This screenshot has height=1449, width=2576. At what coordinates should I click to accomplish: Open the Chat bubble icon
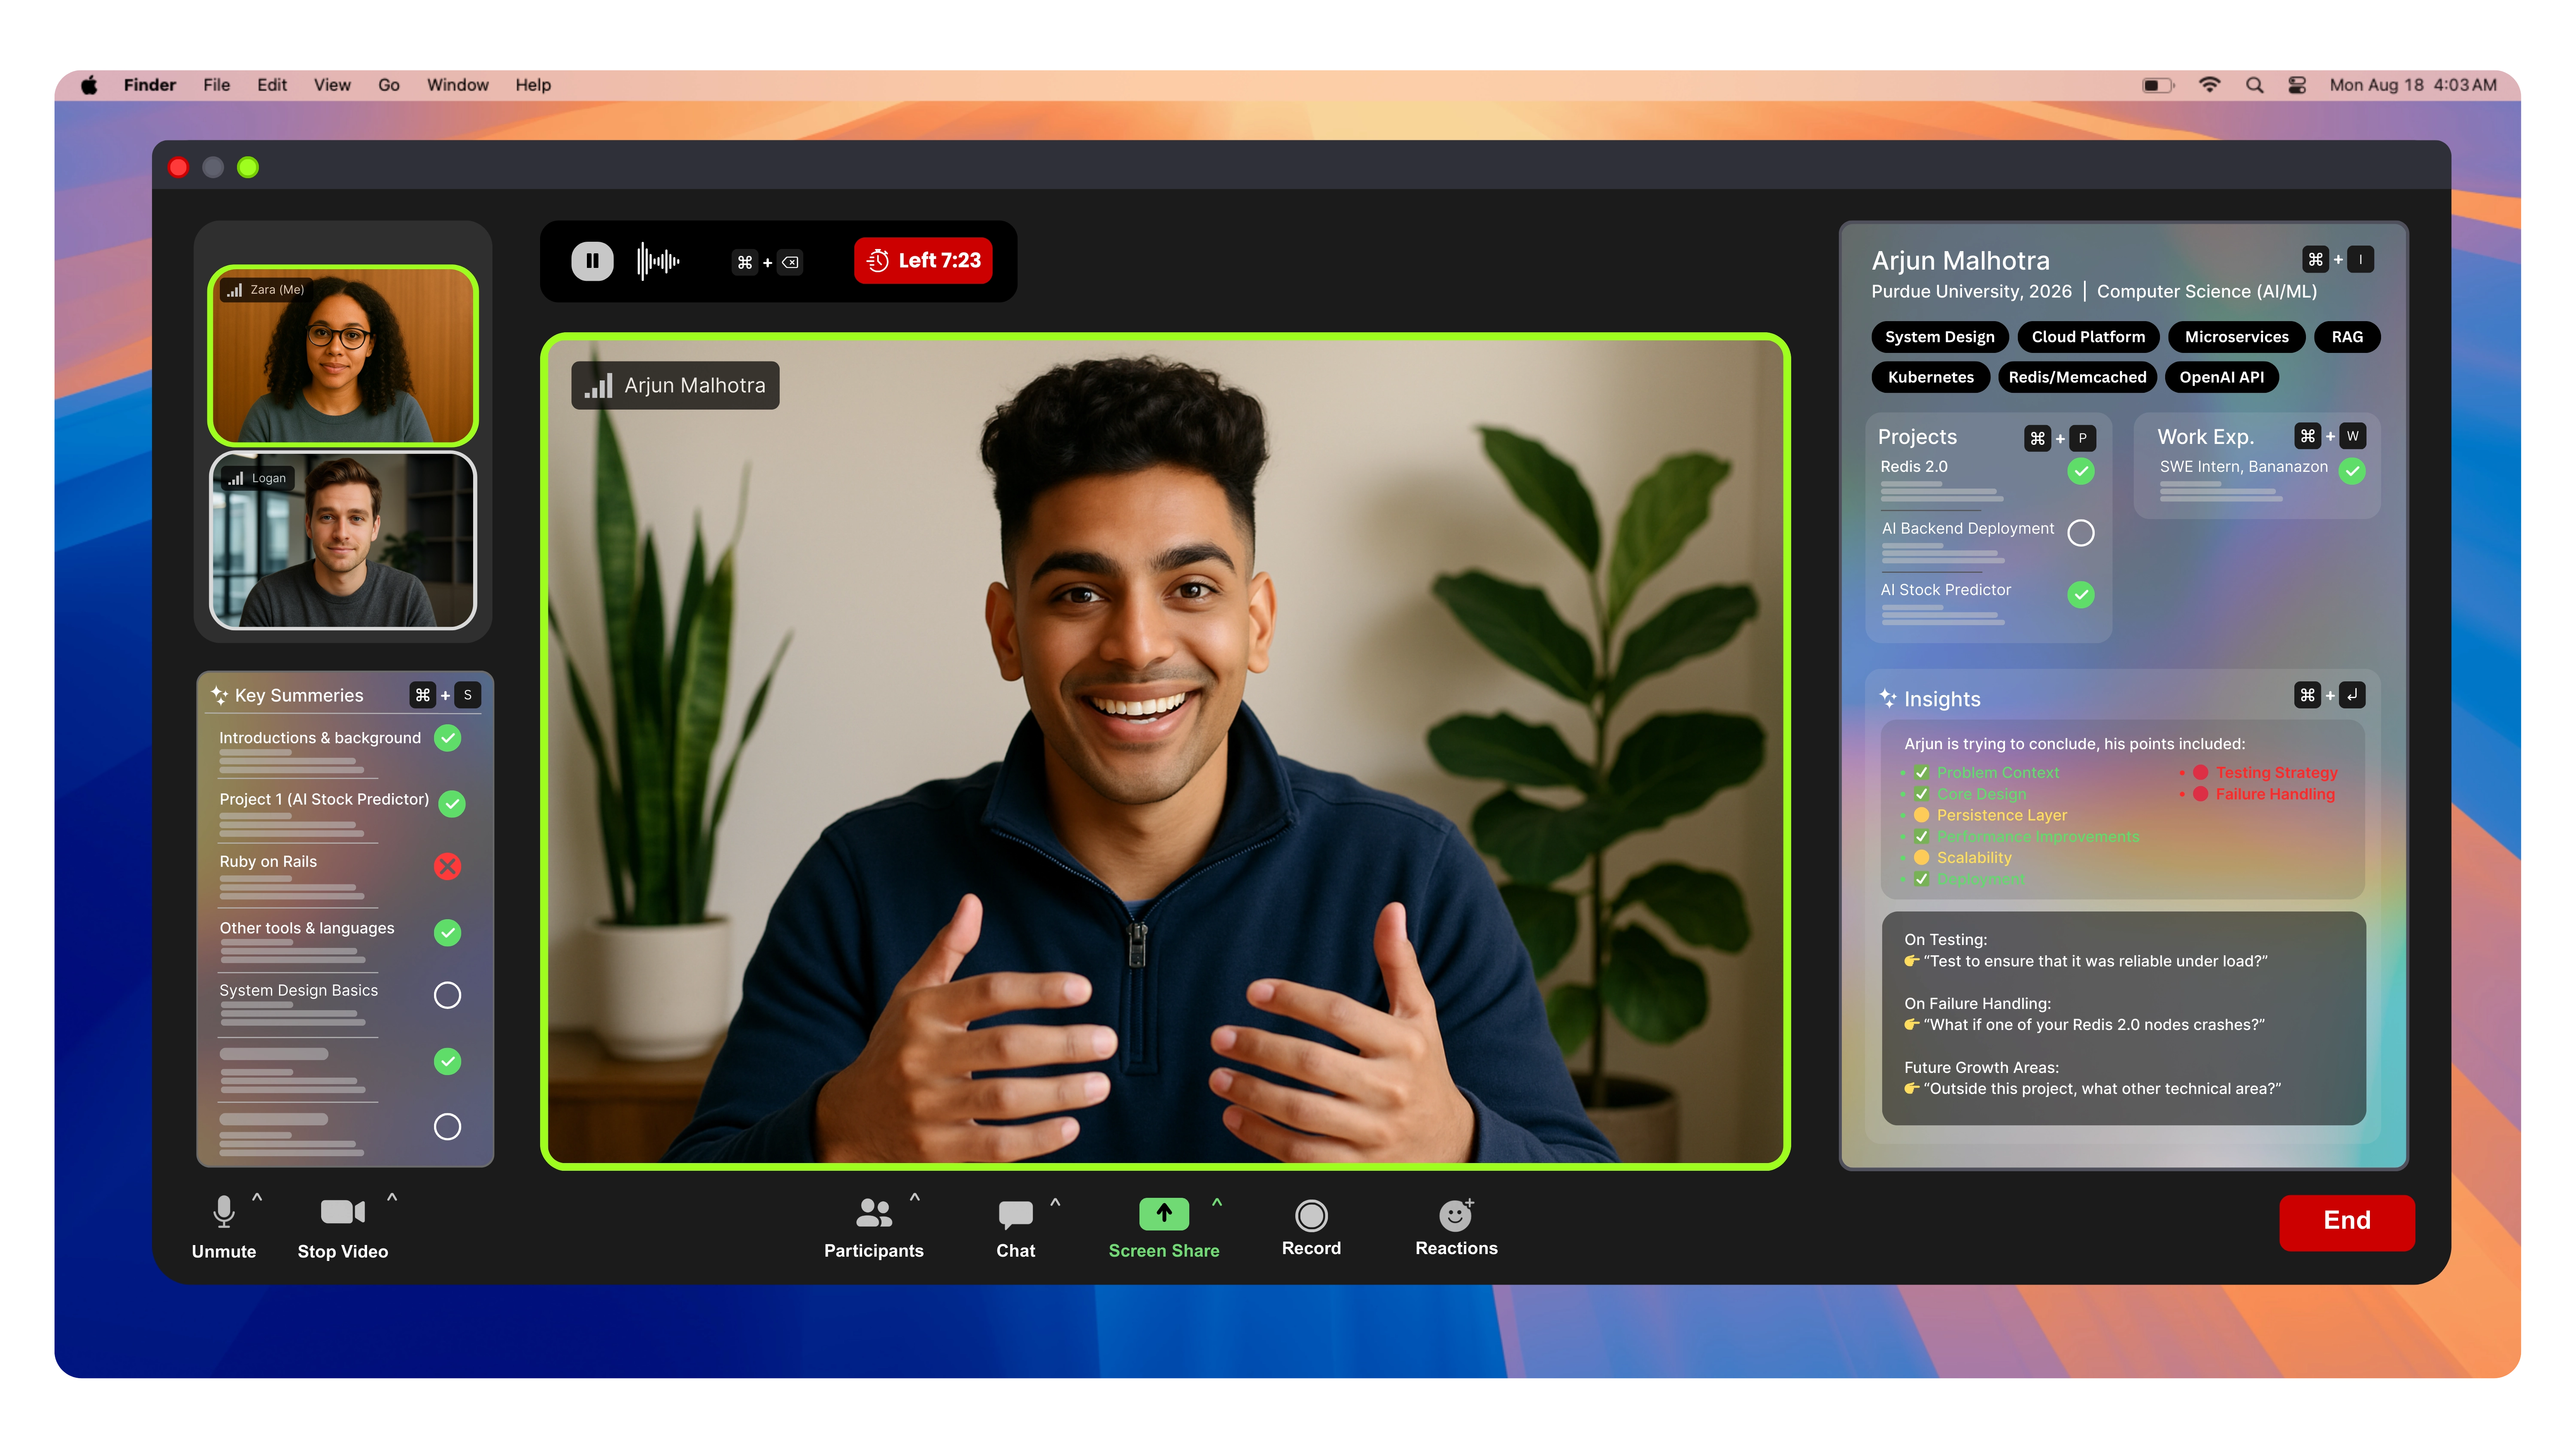(x=1015, y=1214)
